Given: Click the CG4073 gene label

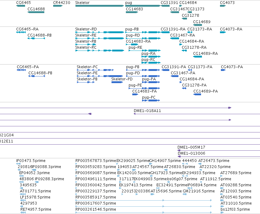Looking at the screenshot, I should (227, 3).
